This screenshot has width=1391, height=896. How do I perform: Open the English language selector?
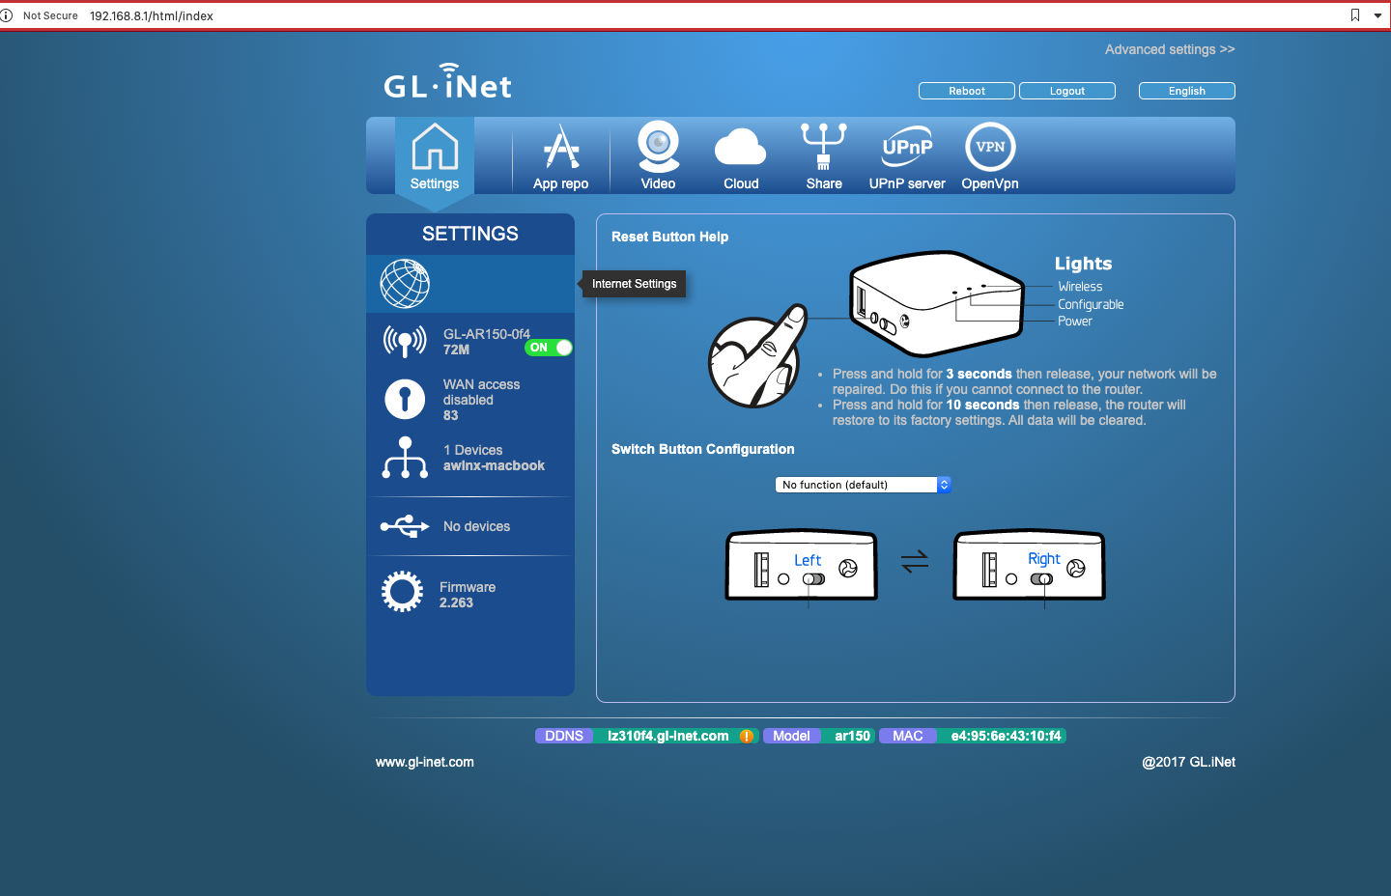point(1186,91)
